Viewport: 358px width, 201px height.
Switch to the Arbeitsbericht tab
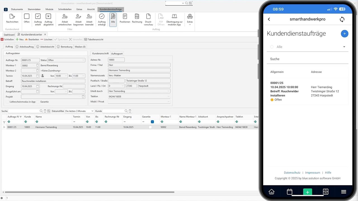tap(45, 47)
